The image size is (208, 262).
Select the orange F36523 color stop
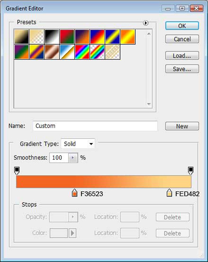[74, 193]
